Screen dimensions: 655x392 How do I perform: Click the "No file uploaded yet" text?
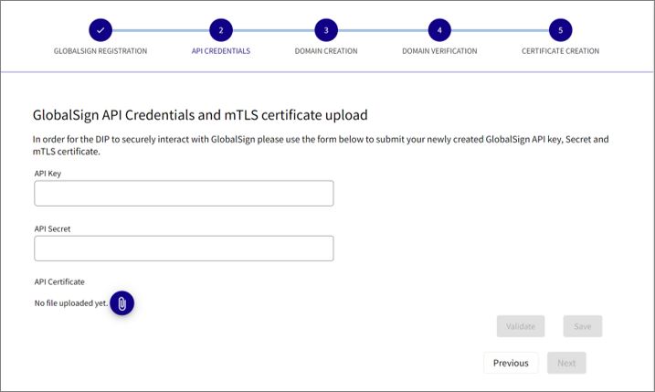[x=70, y=303]
